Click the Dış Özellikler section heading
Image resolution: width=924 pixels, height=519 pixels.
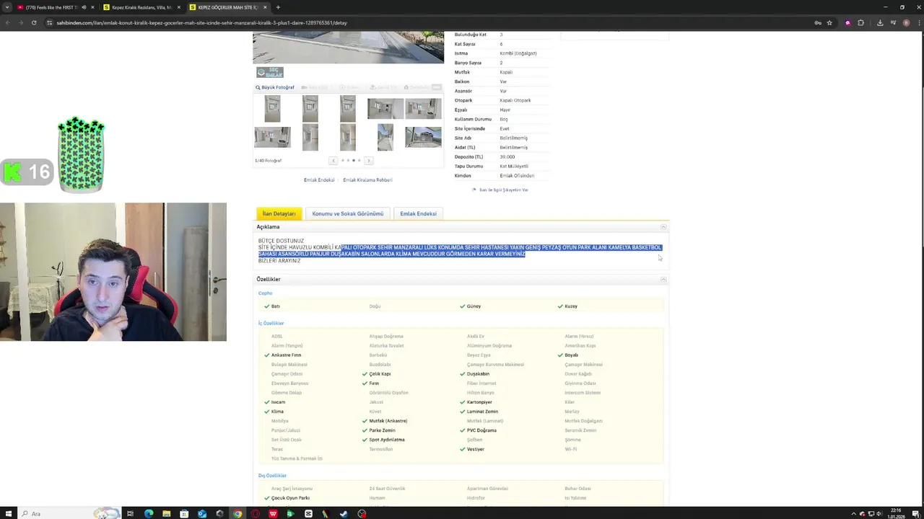click(272, 475)
